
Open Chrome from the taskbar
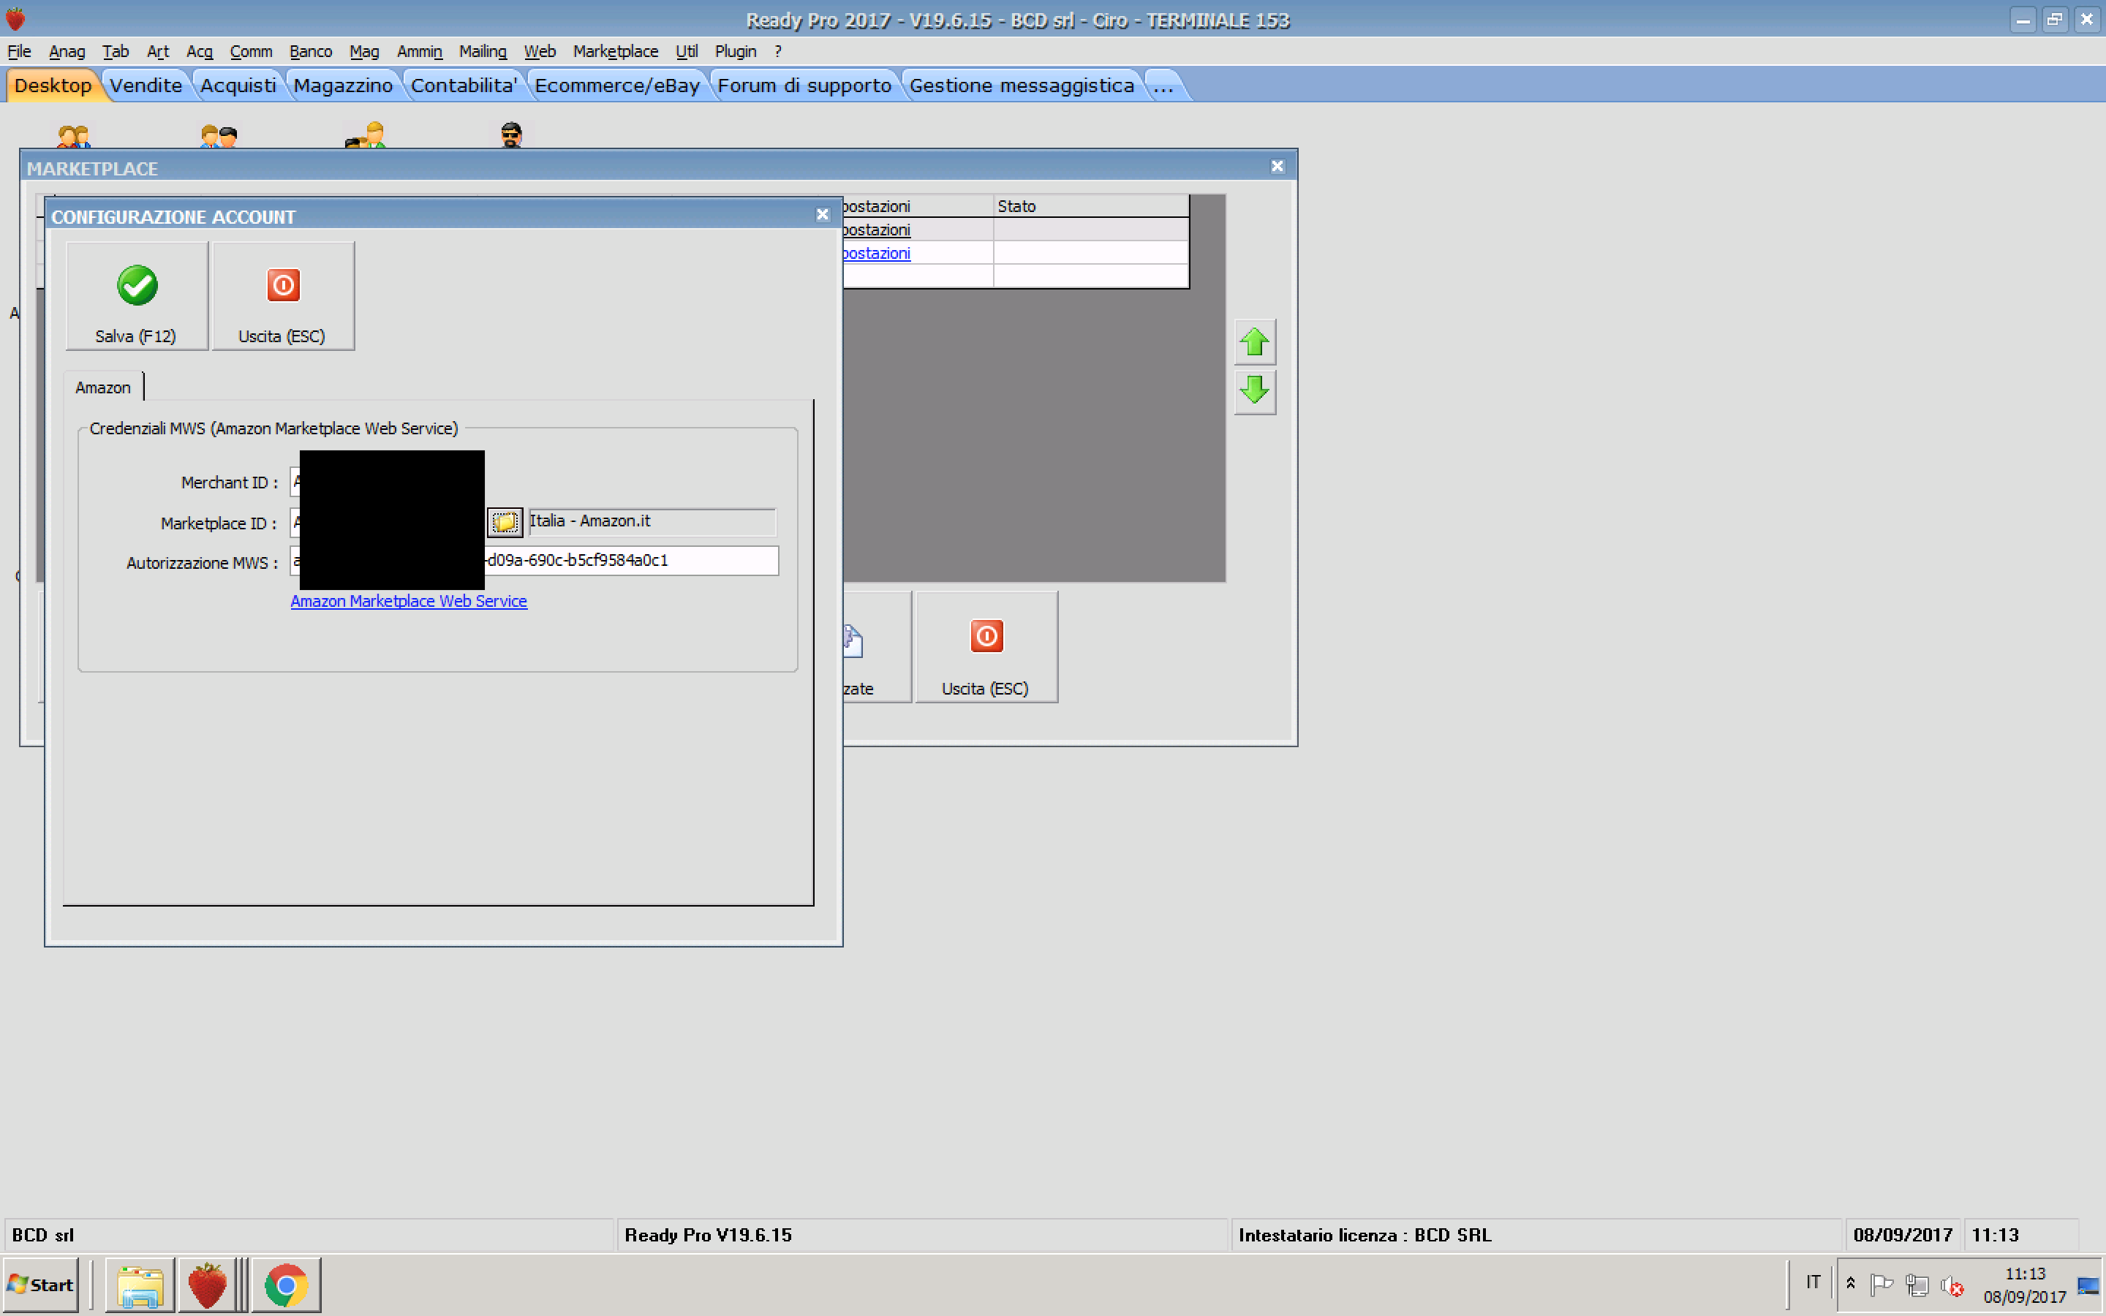point(285,1285)
